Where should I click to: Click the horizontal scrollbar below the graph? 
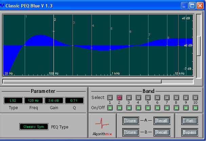(x=82, y=81)
